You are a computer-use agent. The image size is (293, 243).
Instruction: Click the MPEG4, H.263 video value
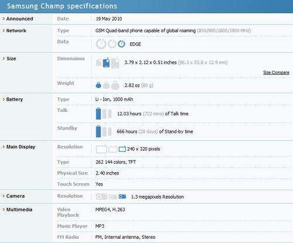coord(110,210)
